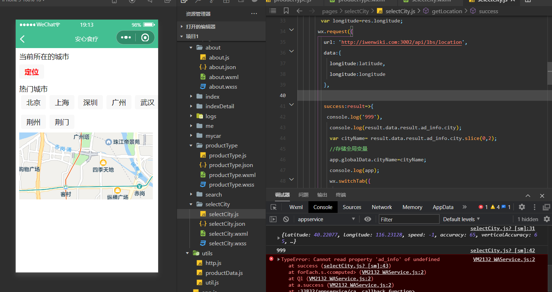Image resolution: width=552 pixels, height=292 pixels.
Task: Expand the index folder
Action: (x=191, y=97)
